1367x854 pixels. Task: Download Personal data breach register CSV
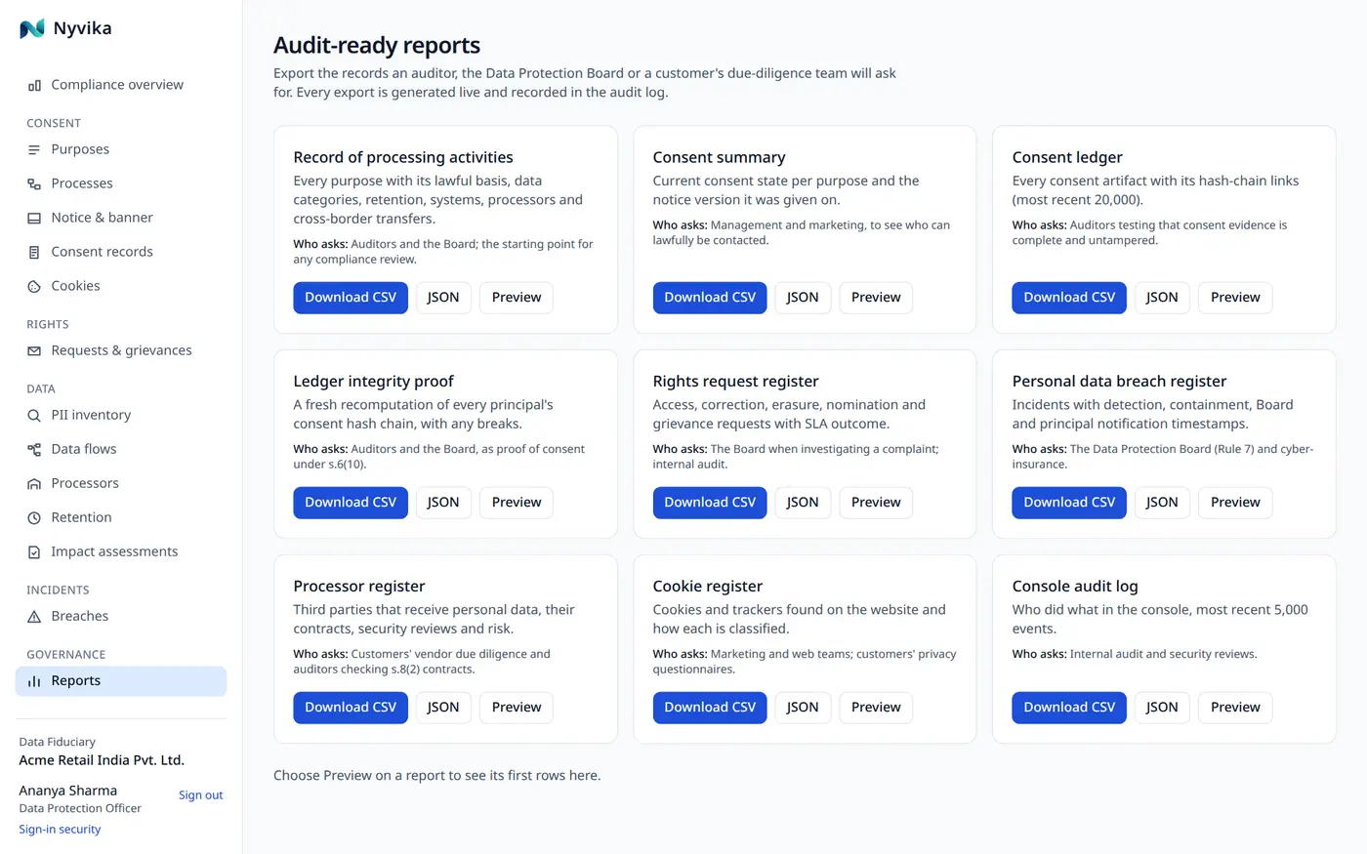1069,503
